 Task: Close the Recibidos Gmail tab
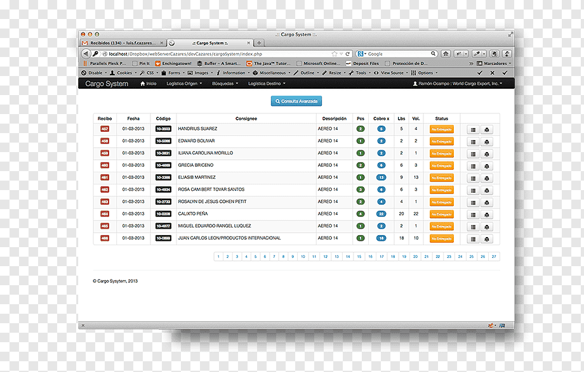162,43
